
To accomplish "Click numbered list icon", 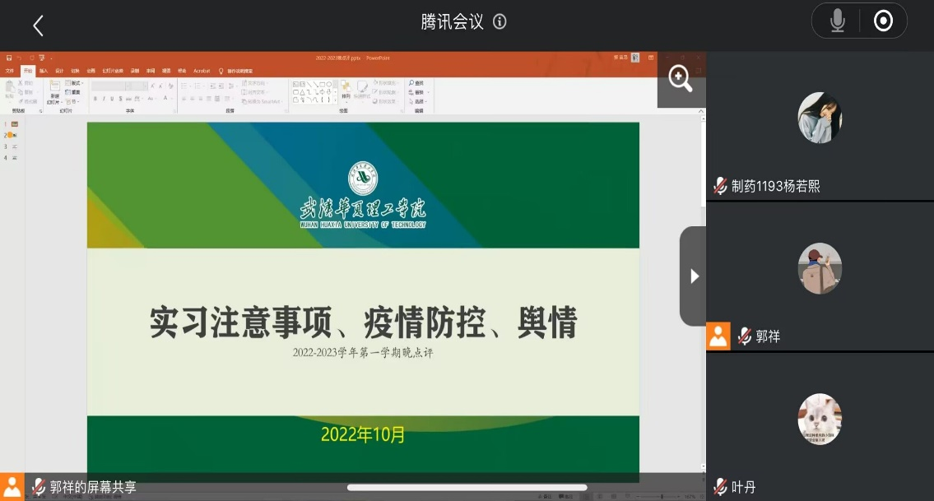I will pyautogui.click(x=199, y=86).
